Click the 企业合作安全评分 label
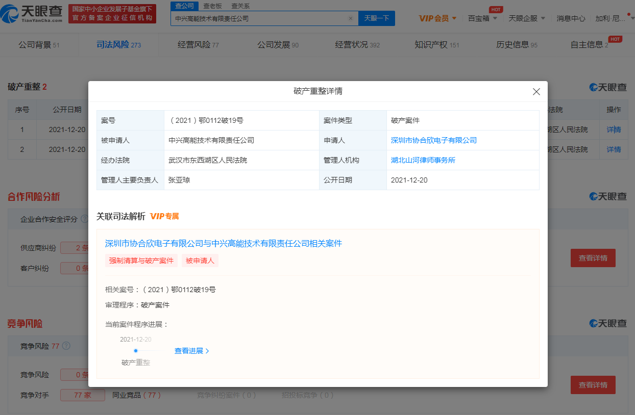Image resolution: width=635 pixels, height=415 pixels. (48, 219)
